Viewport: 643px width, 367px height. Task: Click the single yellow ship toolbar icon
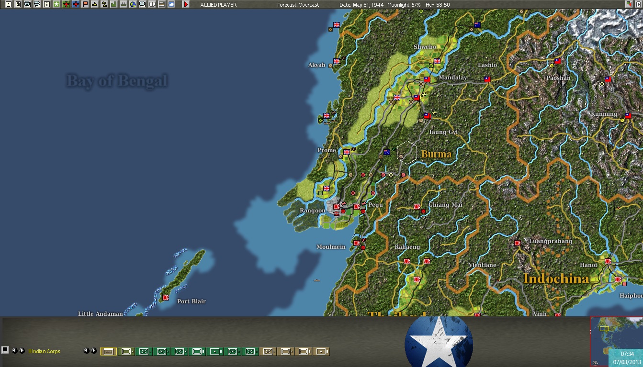pos(95,4)
